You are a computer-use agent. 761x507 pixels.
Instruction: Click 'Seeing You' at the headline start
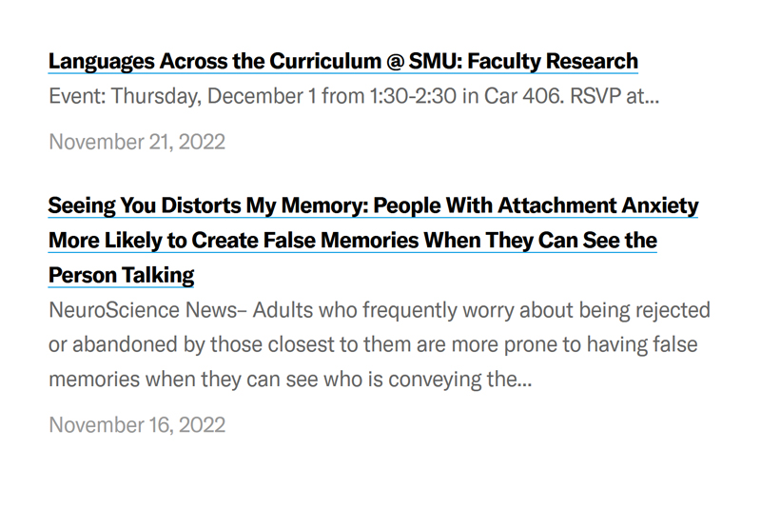98,205
